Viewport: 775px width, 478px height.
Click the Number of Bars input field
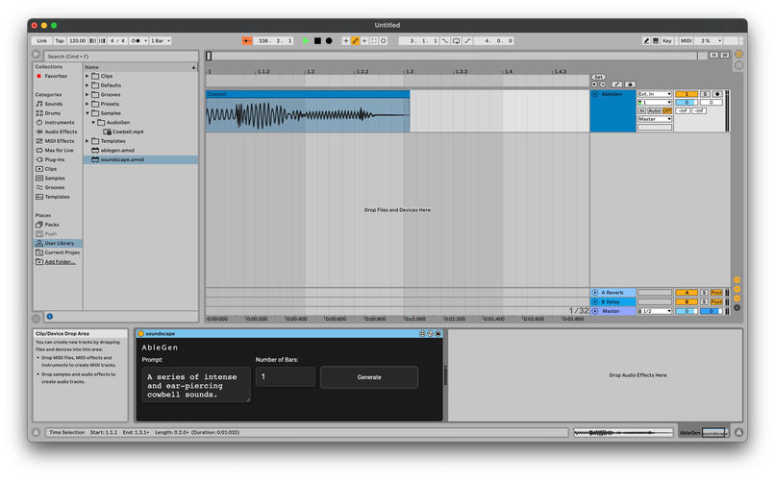click(286, 377)
